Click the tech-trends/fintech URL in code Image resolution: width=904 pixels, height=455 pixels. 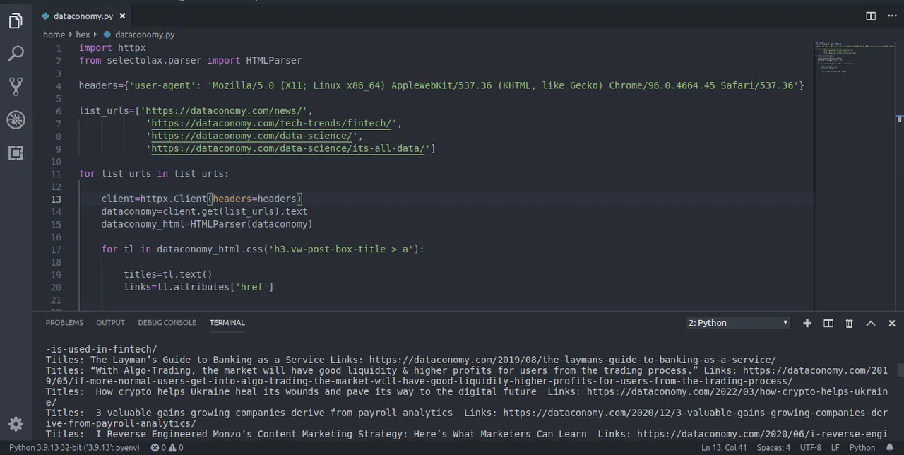(271, 124)
